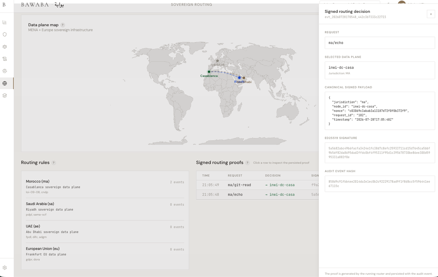Open the fingerprint identity sidebar icon
438x277 pixels.
point(5,71)
